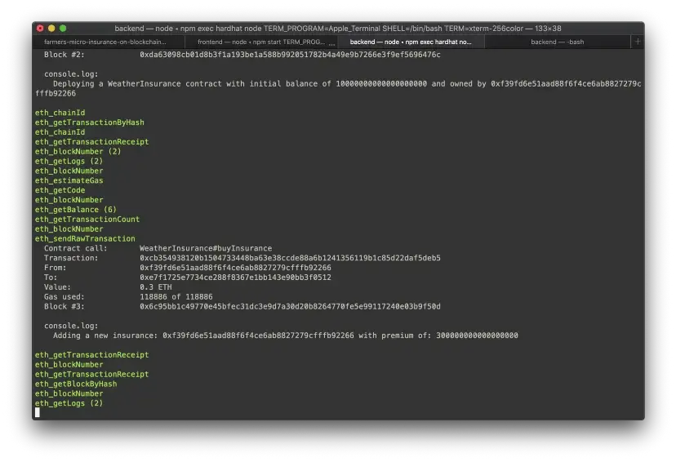This screenshot has height=462, width=676.
Task: Click the eth_getBlockByHash log entry
Action: [x=76, y=384]
